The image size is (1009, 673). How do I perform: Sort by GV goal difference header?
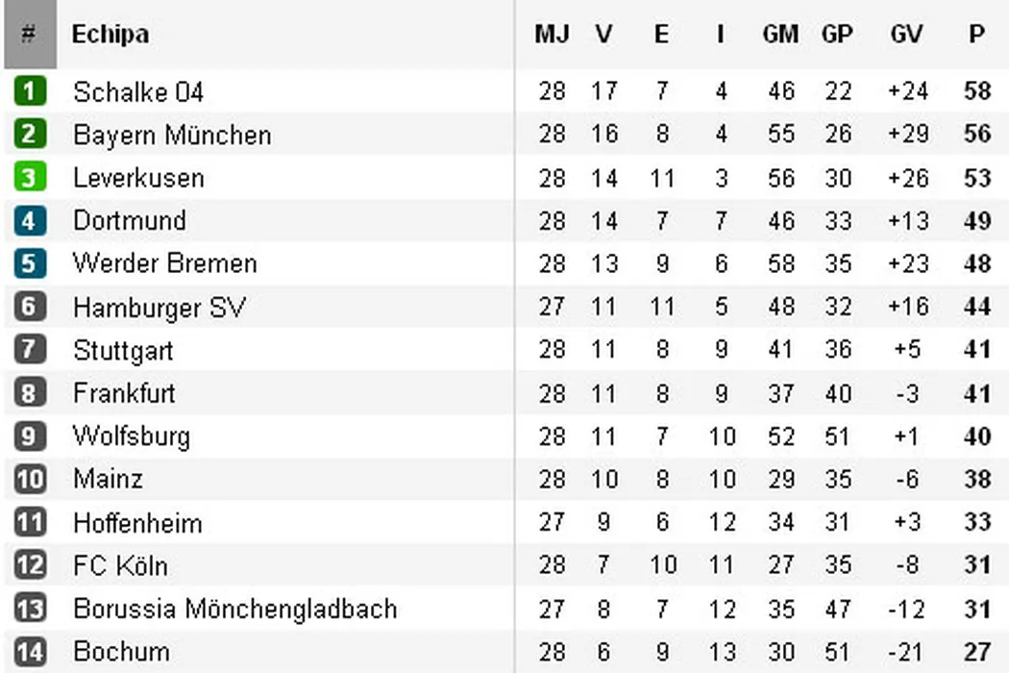[x=906, y=35]
